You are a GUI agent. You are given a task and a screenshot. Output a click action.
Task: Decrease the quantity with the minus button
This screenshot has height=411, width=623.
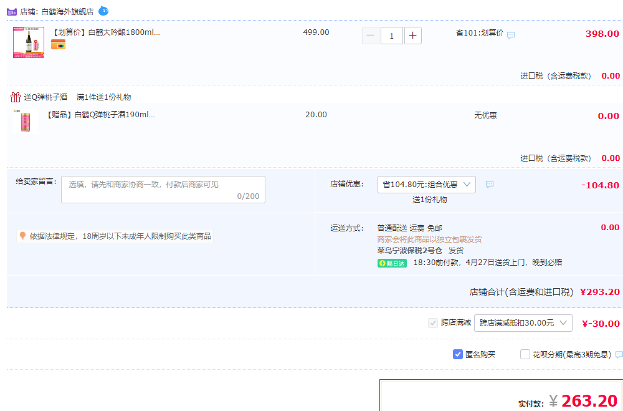(x=370, y=36)
